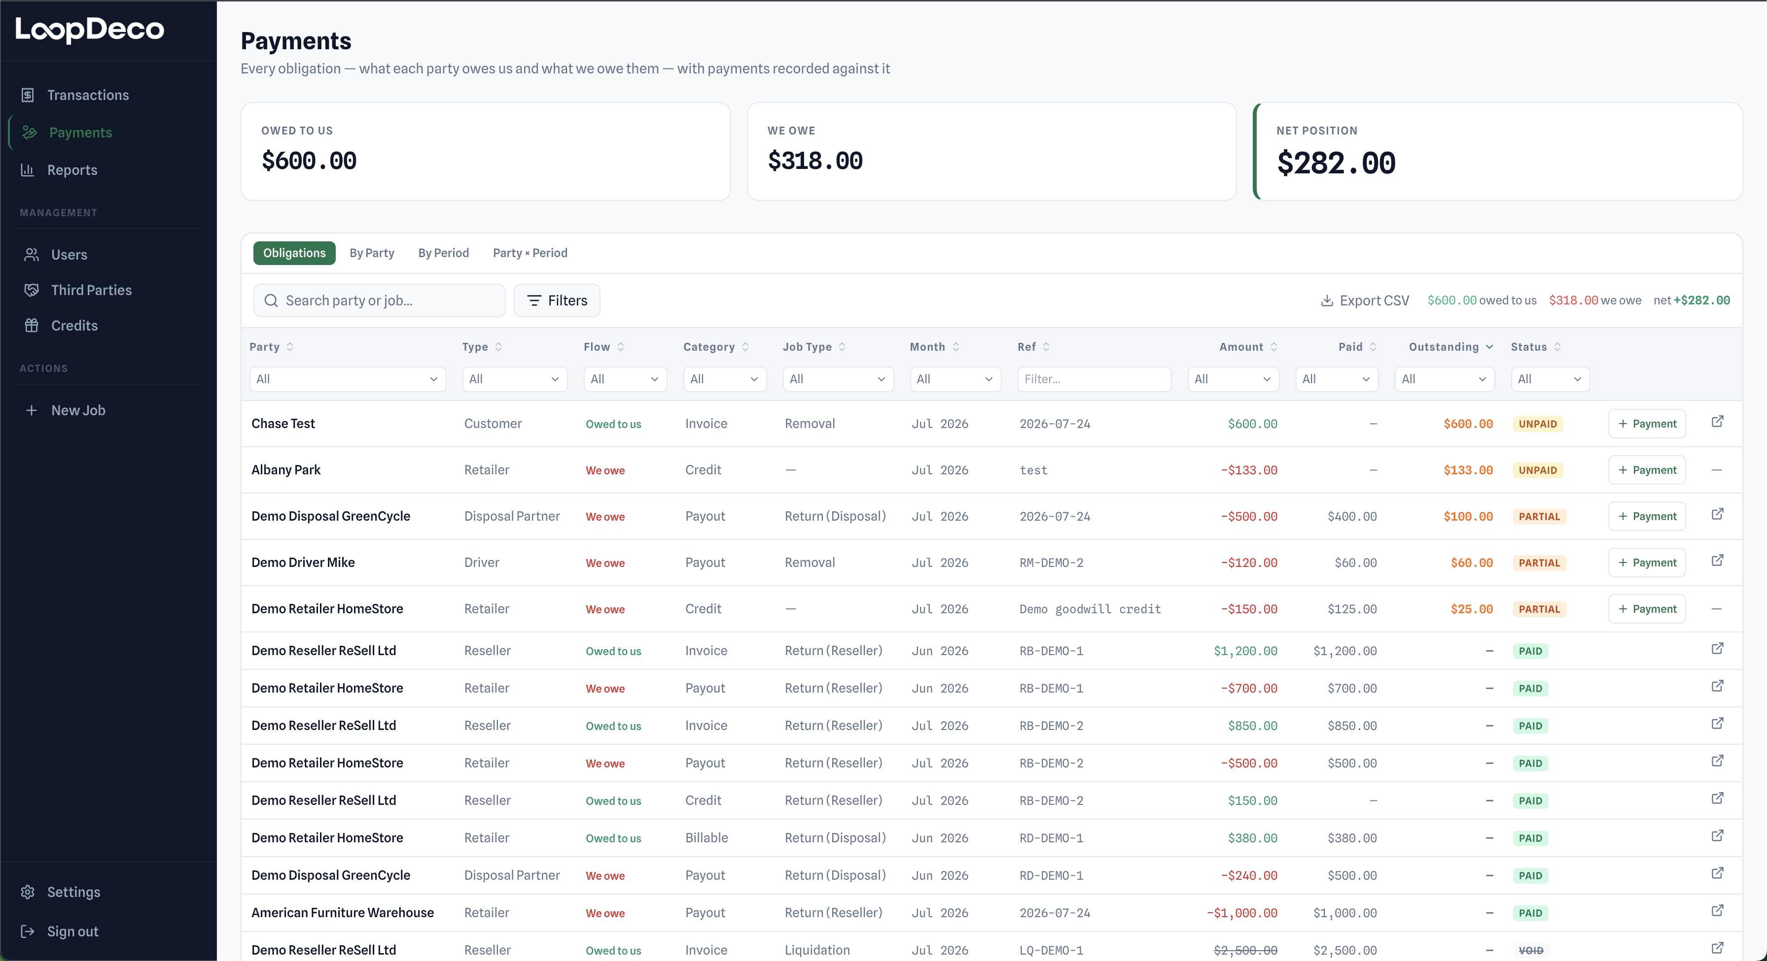The height and width of the screenshot is (961, 1767).
Task: Open the Users management page
Action: tap(70, 255)
